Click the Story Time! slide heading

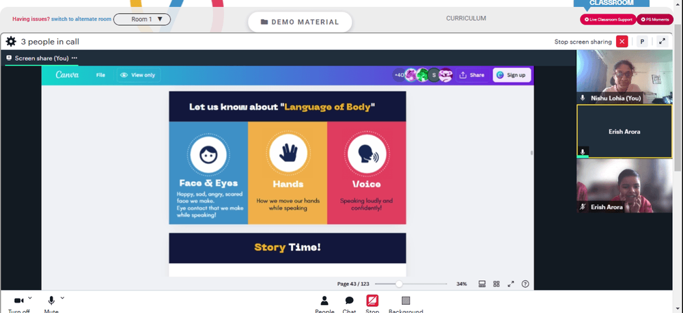tap(288, 247)
